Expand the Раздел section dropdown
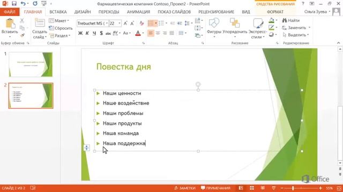The width and height of the screenshot is (343, 192). tap(59, 36)
